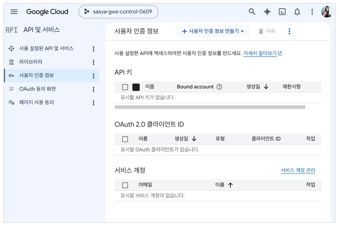Image resolution: width=339 pixels, height=227 pixels.
Task: Open the notifications bell
Action: [297, 12]
